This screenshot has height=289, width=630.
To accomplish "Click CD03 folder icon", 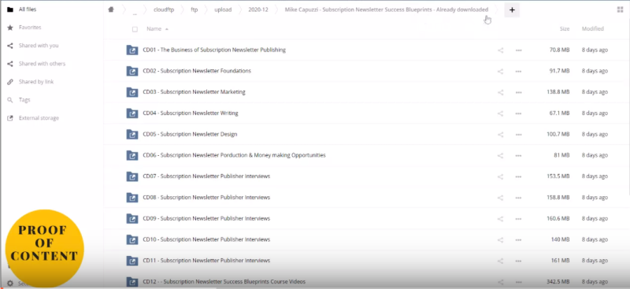I will (132, 92).
